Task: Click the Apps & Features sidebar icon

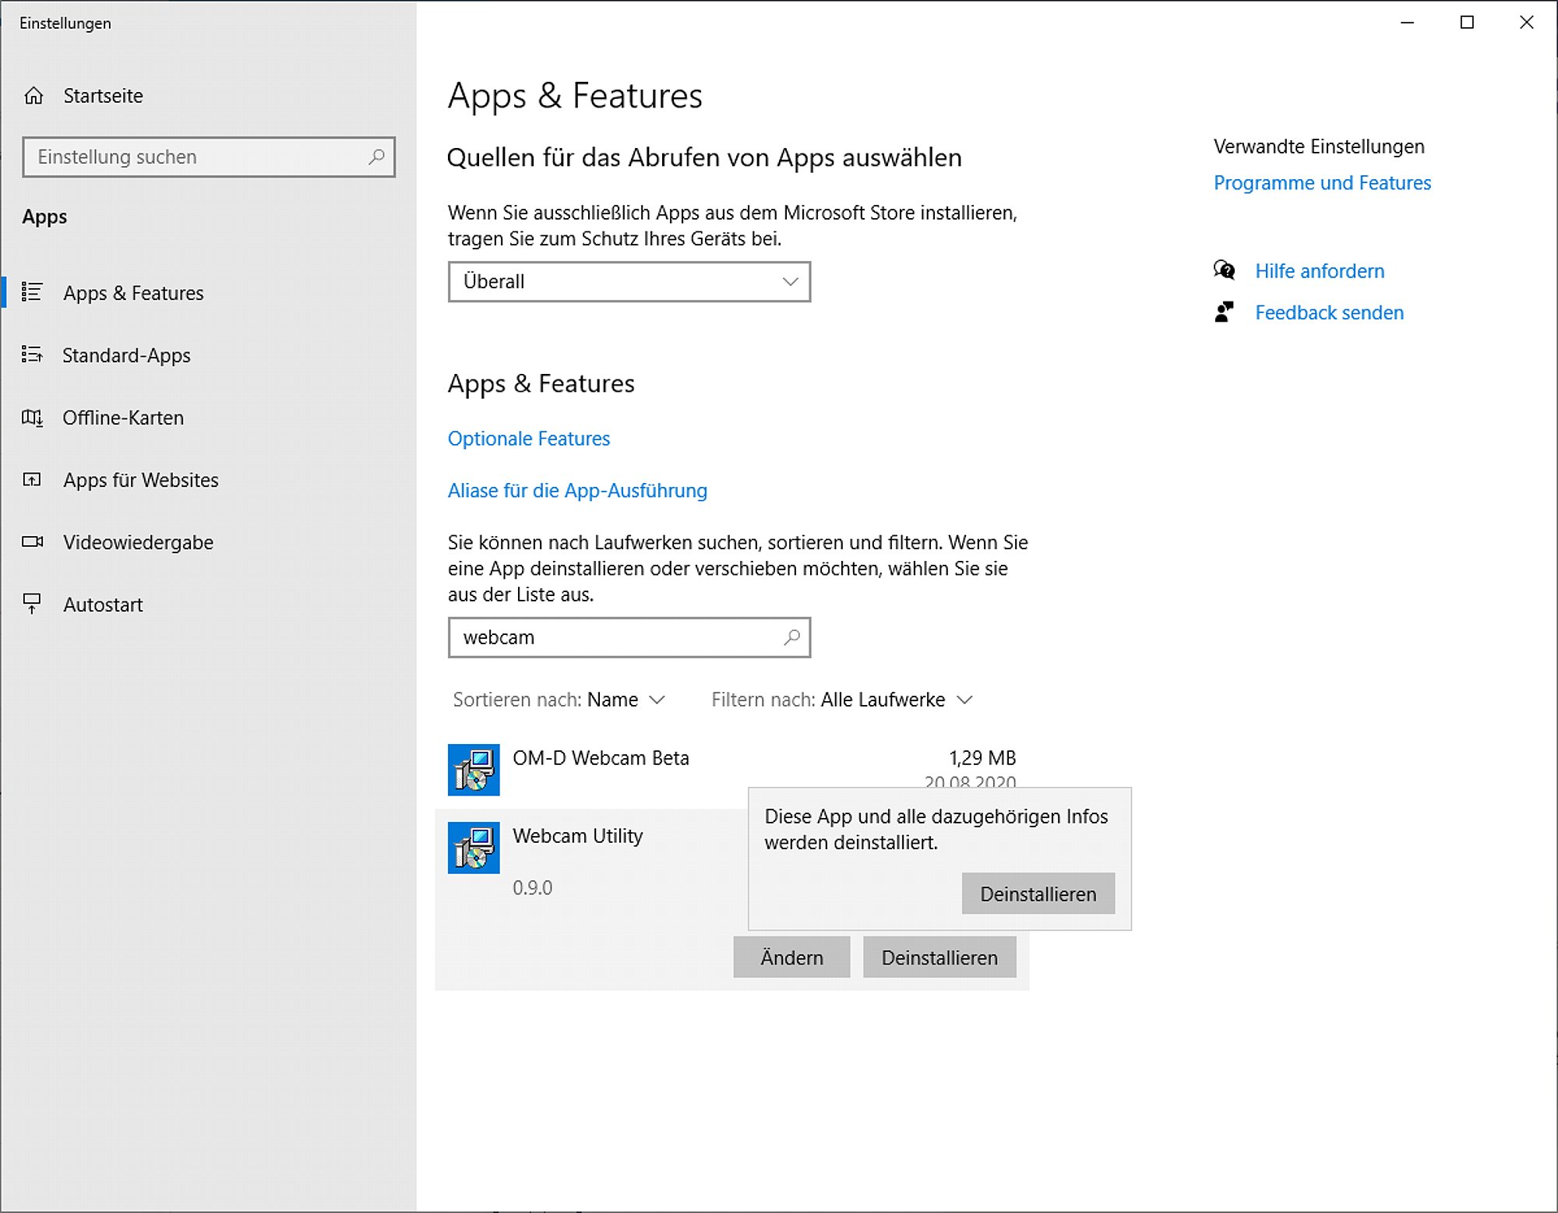Action: pyautogui.click(x=32, y=292)
